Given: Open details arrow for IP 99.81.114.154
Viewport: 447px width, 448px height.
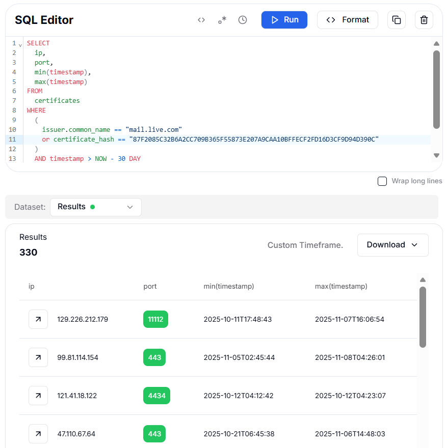Looking at the screenshot, I should click(x=38, y=357).
